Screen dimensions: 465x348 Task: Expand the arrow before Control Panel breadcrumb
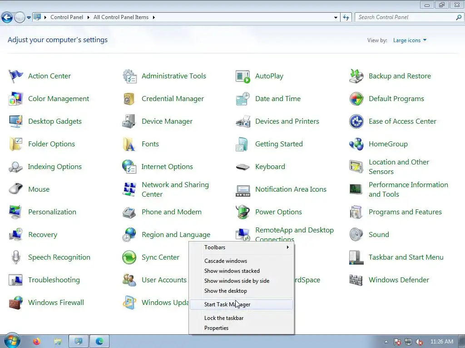click(45, 18)
